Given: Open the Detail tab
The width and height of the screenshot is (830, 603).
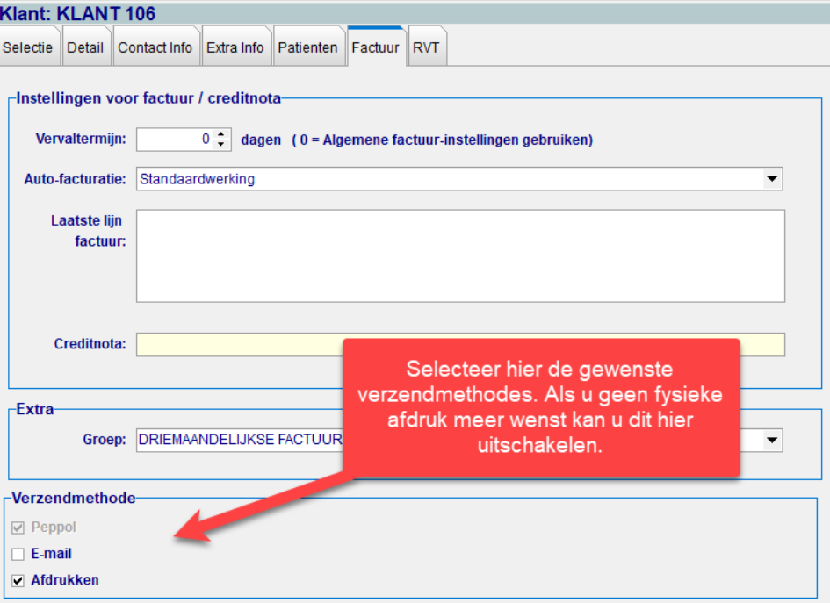Looking at the screenshot, I should (85, 48).
